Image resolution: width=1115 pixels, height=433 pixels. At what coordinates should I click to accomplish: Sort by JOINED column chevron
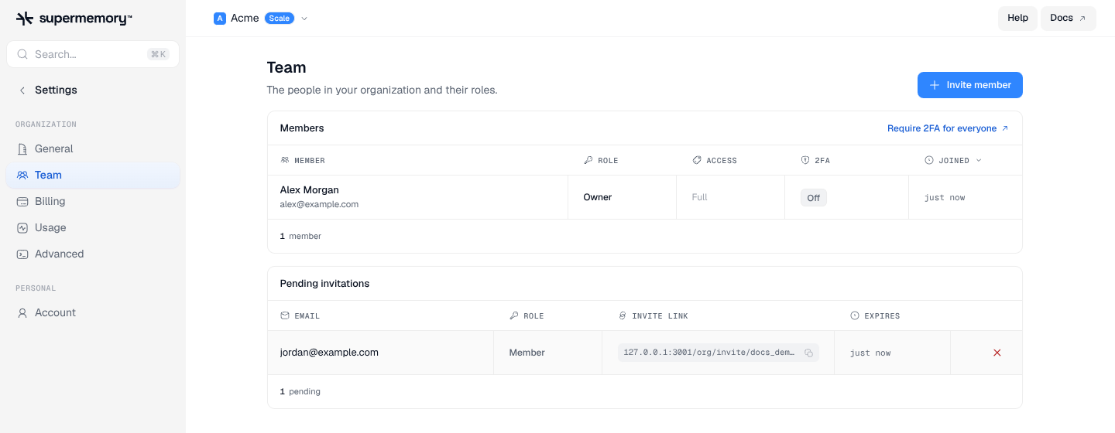click(979, 160)
